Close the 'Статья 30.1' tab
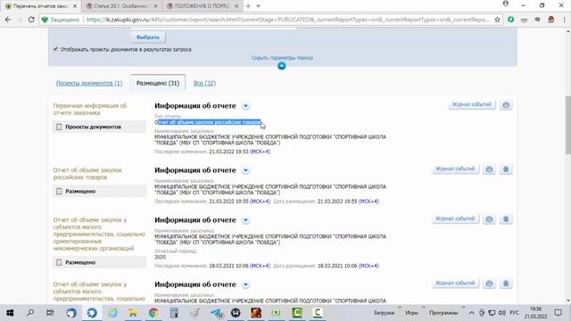The height and width of the screenshot is (321, 571). [x=155, y=6]
